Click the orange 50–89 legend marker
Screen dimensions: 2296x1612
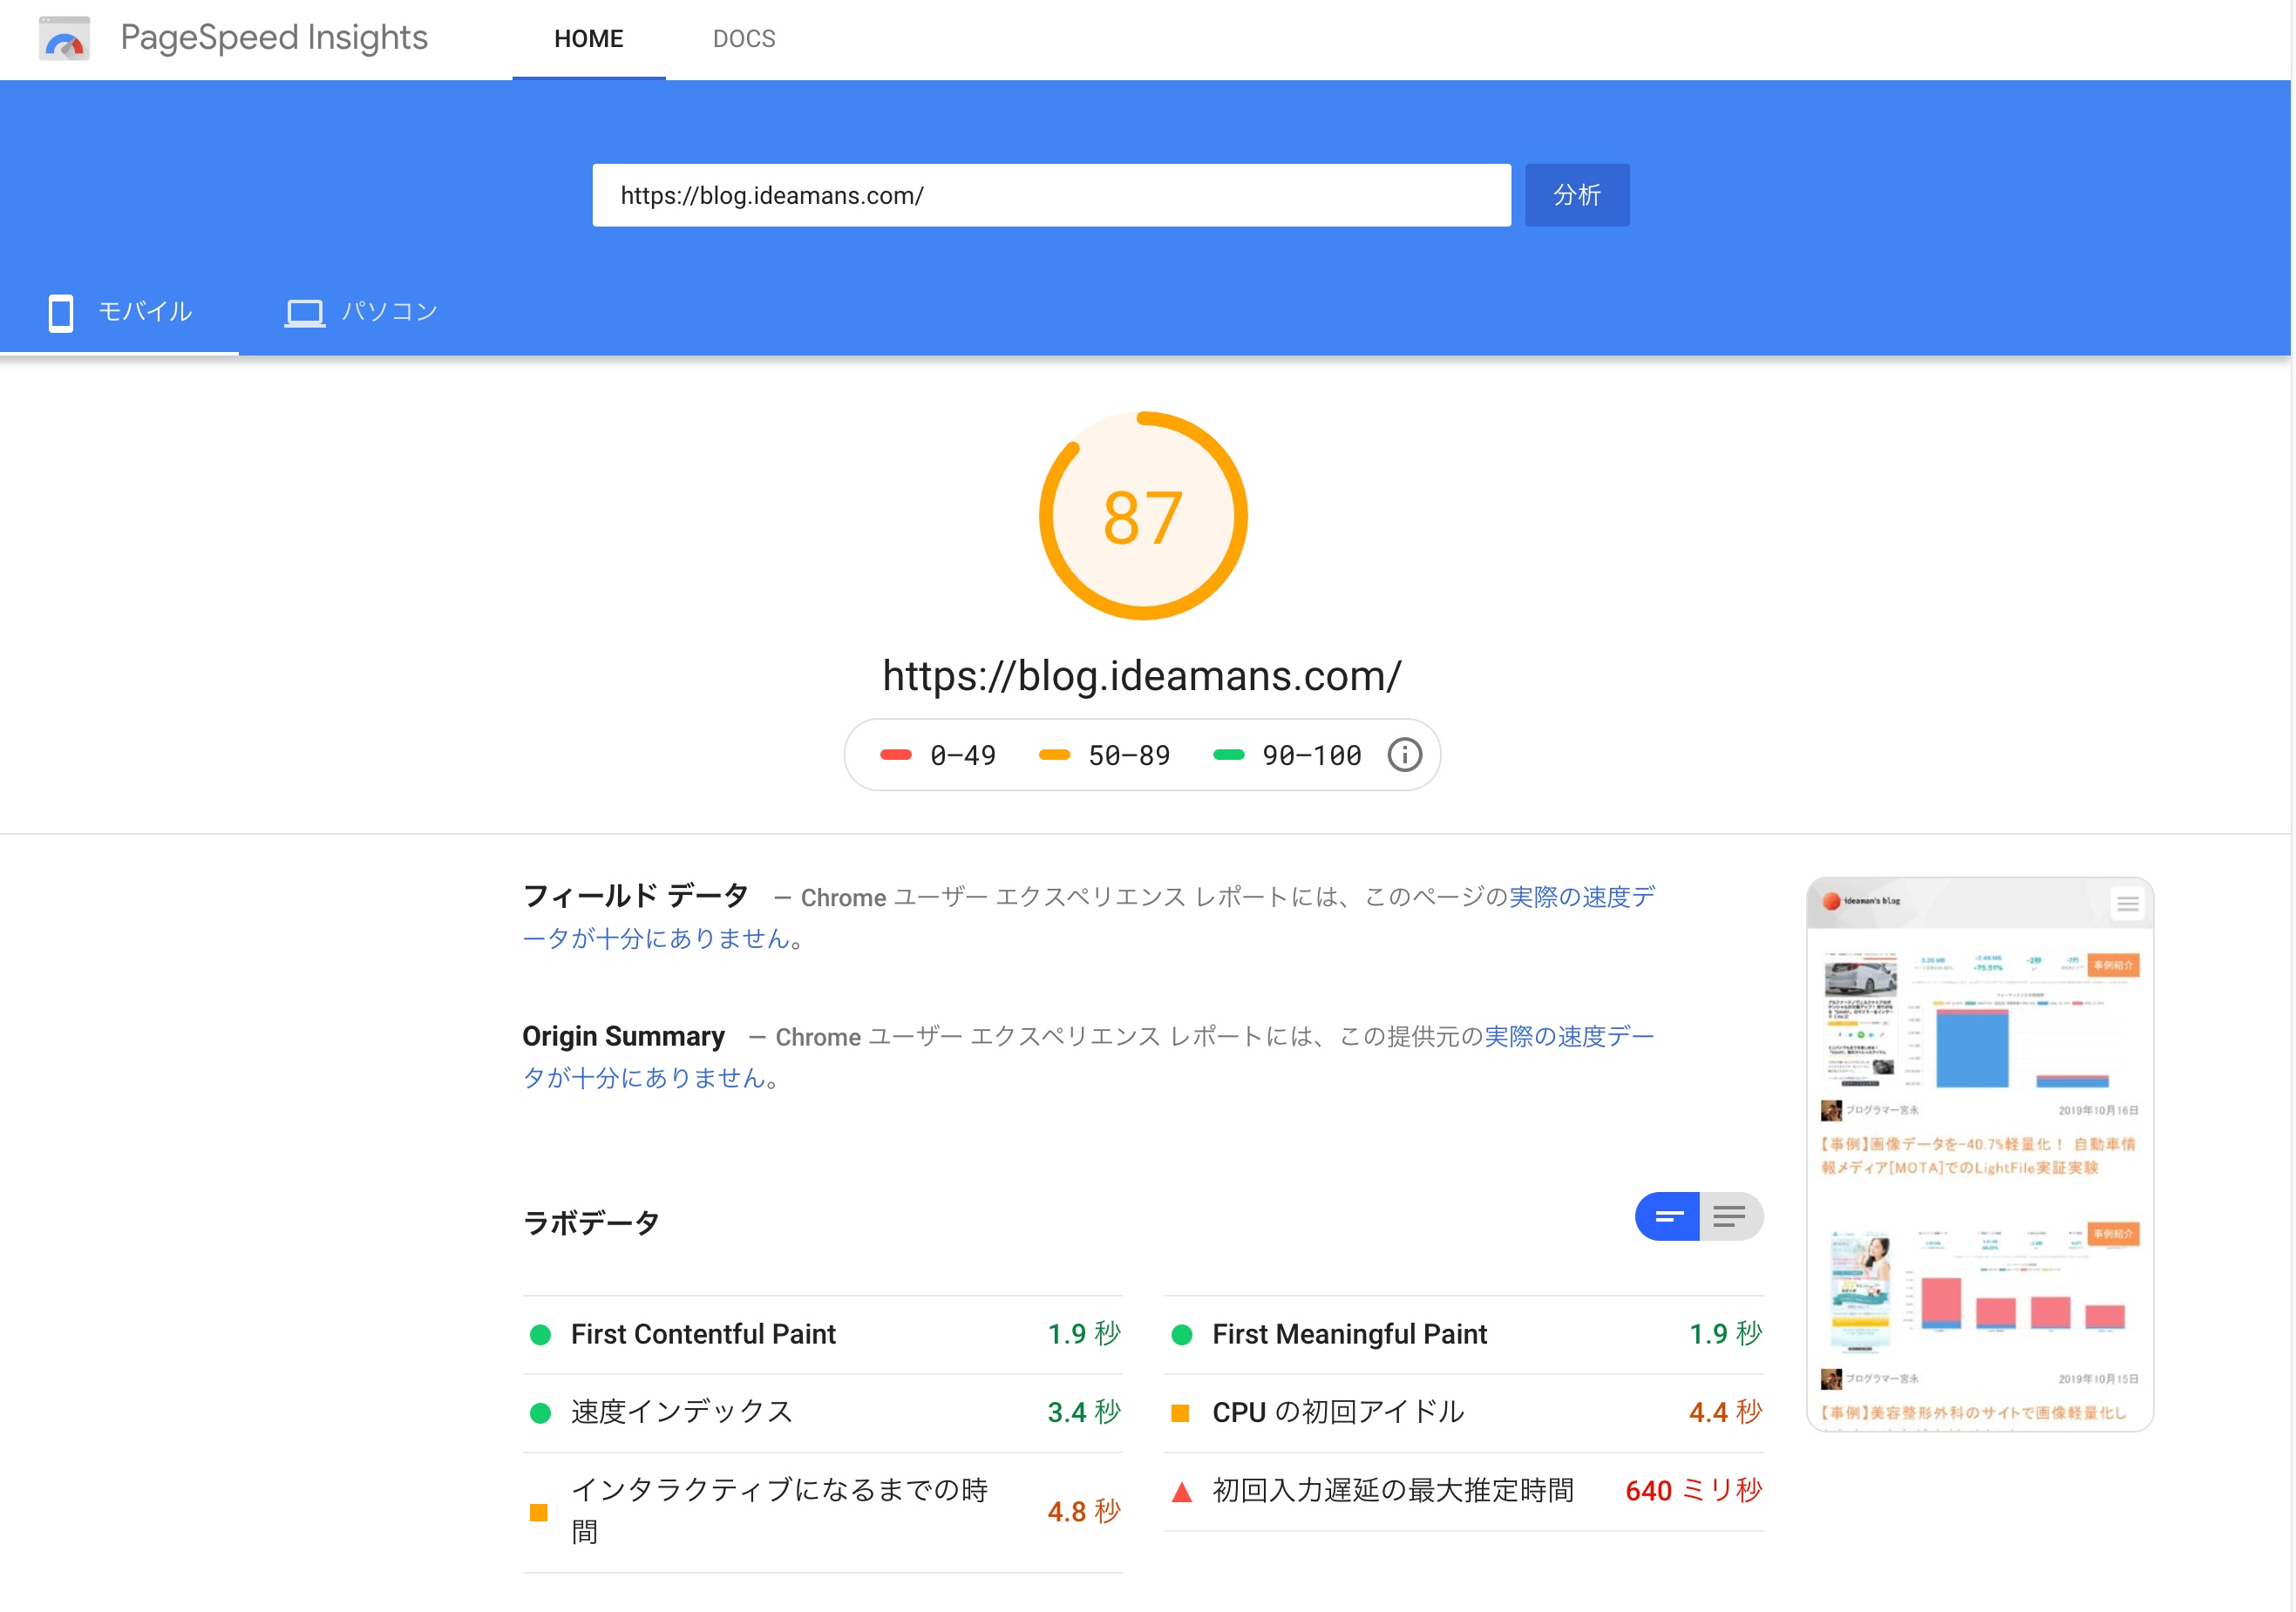(1054, 755)
